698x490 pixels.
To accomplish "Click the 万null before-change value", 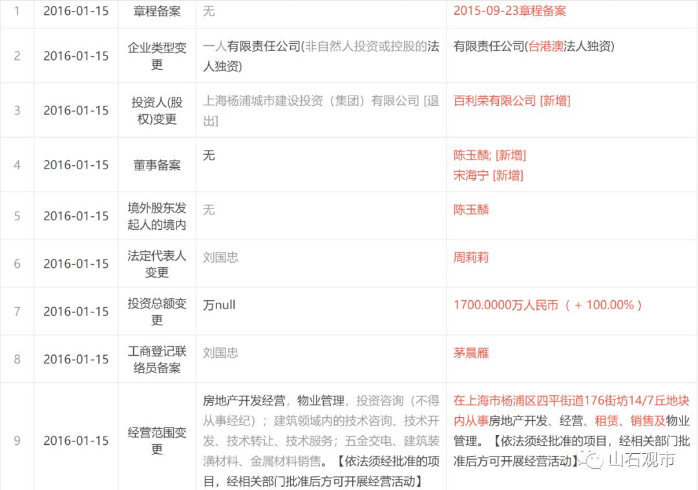I will pyautogui.click(x=219, y=305).
